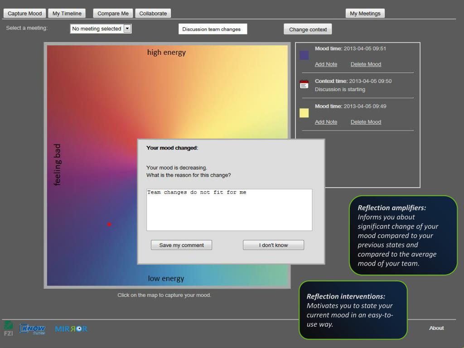464x348 pixels.
Task: Select the purple mood color swatch
Action: (304, 55)
